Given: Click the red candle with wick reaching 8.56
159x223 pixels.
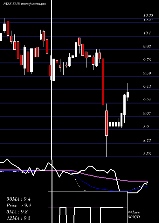Looking at the screenshot, I should [106, 123].
